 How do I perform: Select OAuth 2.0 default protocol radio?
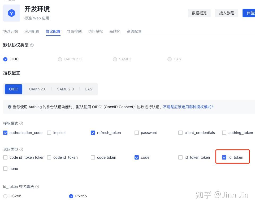point(60,59)
